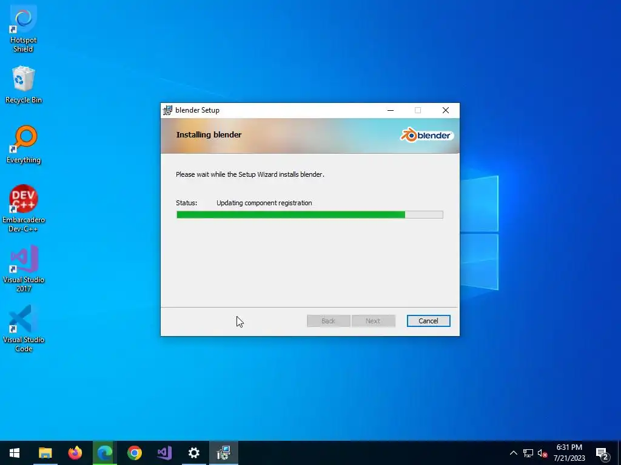Click the 'Status:' label
This screenshot has width=621, height=465.
(187, 203)
